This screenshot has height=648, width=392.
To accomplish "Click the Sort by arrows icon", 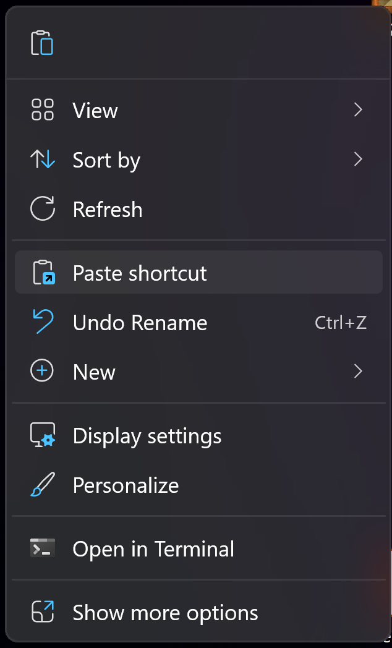I will [x=43, y=160].
